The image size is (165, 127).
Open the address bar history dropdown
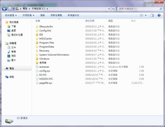coord(109,9)
